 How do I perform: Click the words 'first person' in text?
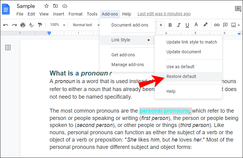tap(155, 118)
